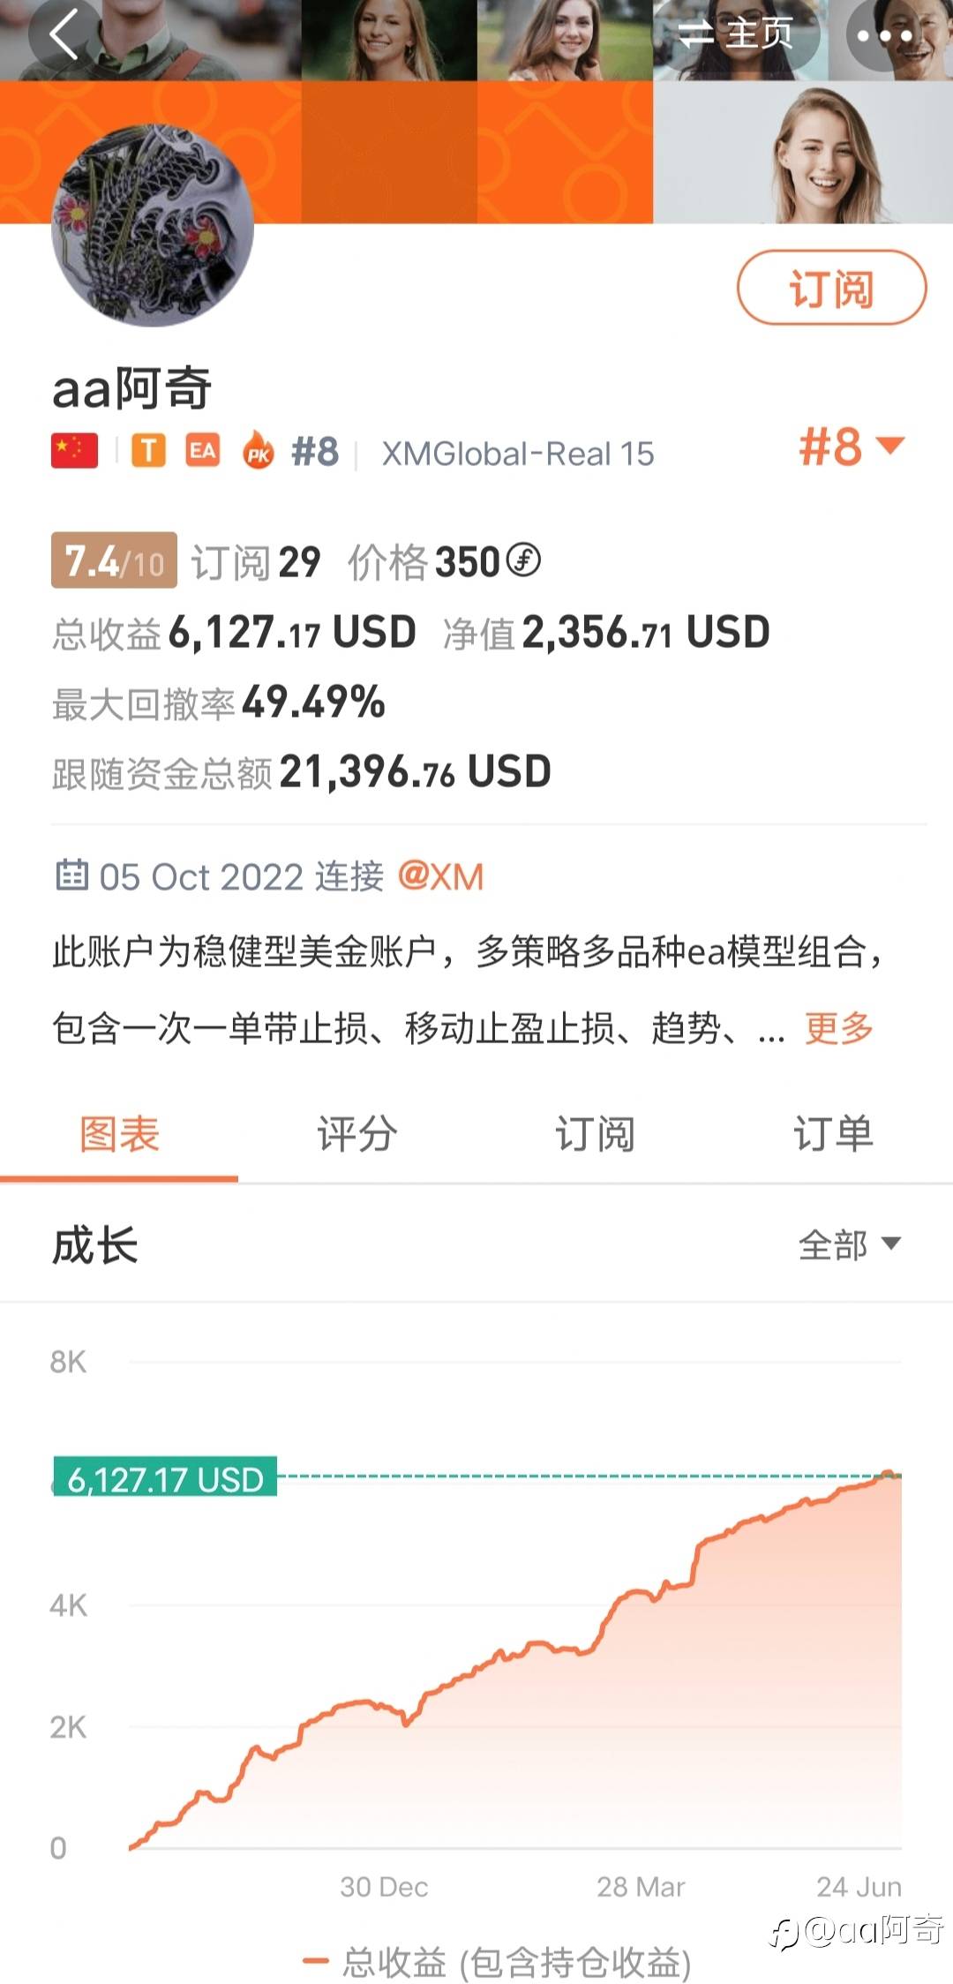Expand the #8 ranking dropdown
Viewport: 953px width, 1984px height.
click(x=851, y=447)
